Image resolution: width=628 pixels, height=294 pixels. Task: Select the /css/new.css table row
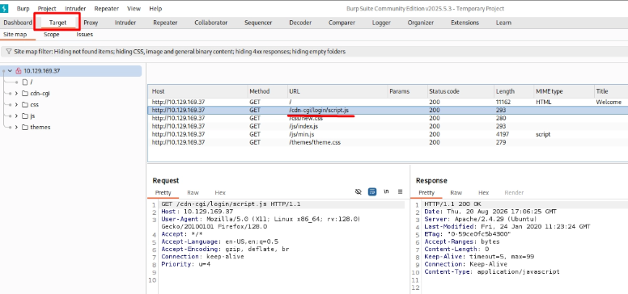[388, 118]
